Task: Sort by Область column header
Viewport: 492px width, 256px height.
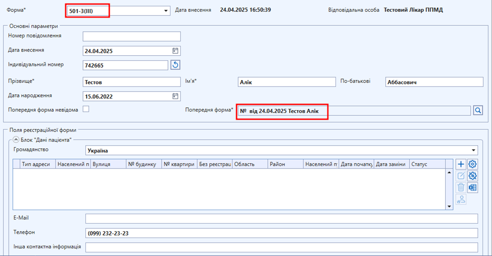Action: pyautogui.click(x=250, y=164)
